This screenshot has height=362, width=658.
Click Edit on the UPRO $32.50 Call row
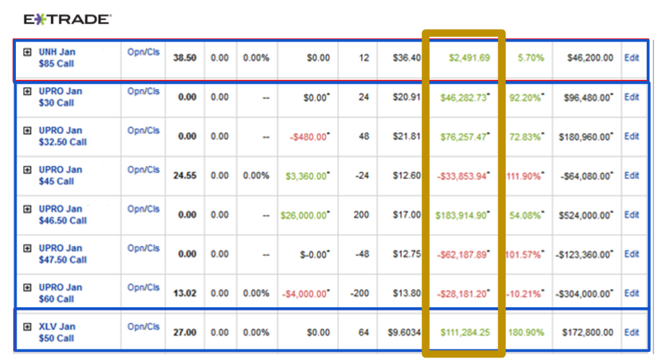[x=632, y=136]
